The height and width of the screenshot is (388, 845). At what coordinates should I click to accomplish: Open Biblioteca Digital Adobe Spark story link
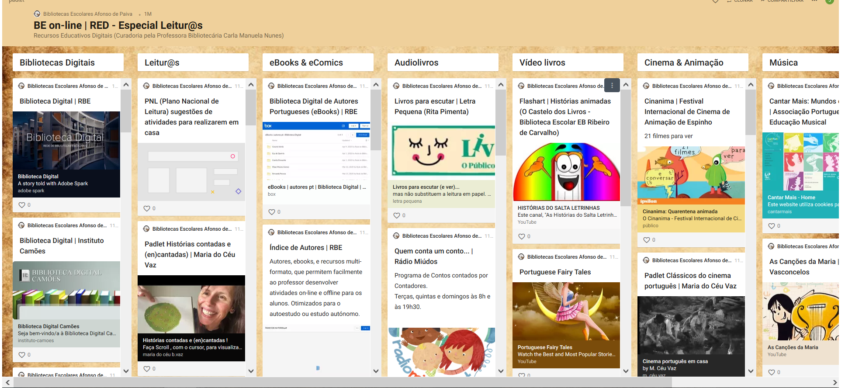coord(66,184)
